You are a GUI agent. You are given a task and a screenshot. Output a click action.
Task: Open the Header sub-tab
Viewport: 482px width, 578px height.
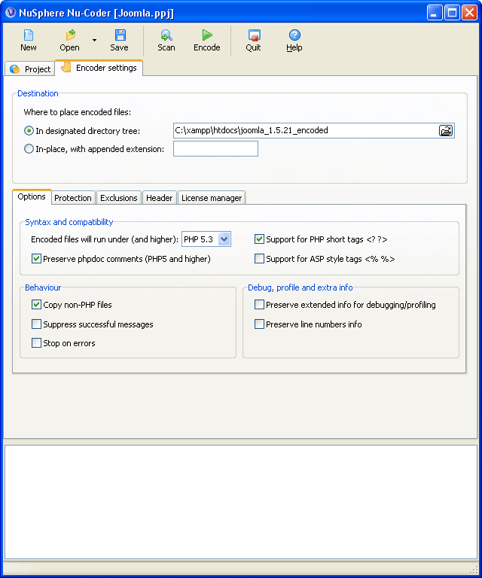[x=160, y=198]
